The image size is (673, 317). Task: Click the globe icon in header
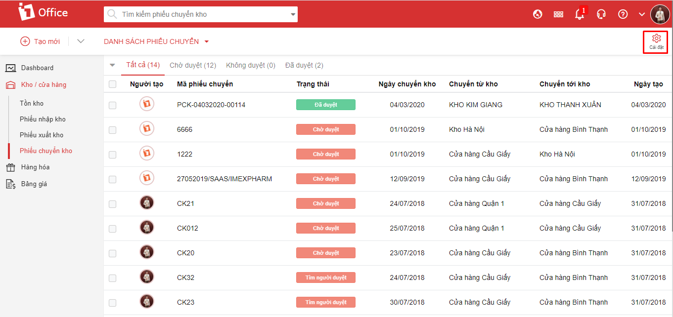(538, 14)
